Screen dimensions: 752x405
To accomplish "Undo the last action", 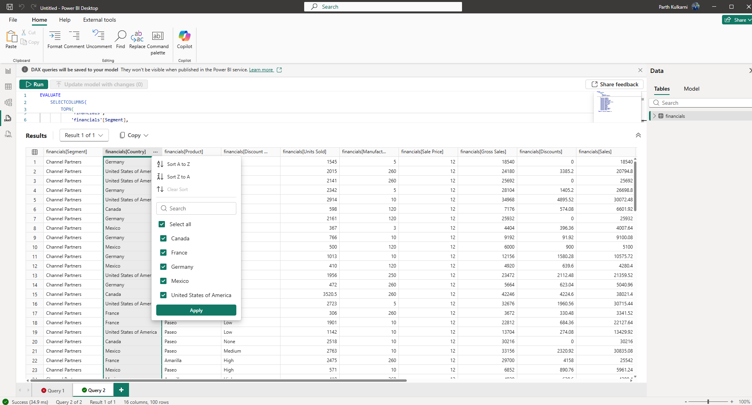I will pyautogui.click(x=22, y=7).
